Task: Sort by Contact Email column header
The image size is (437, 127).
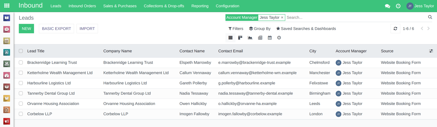Action: 231,51
